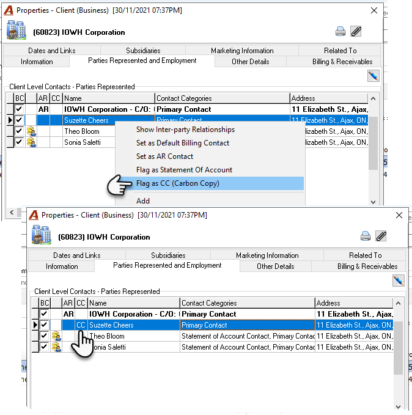Toggle BC checkbox for Sonia Saletti, upper grid
Screen dimensions: 412x415
19,142
